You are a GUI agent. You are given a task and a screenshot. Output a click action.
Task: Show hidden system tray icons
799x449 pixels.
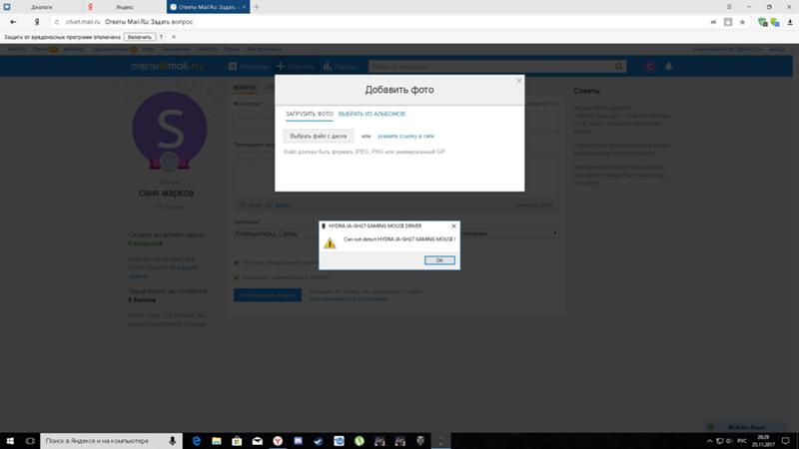pyautogui.click(x=709, y=441)
